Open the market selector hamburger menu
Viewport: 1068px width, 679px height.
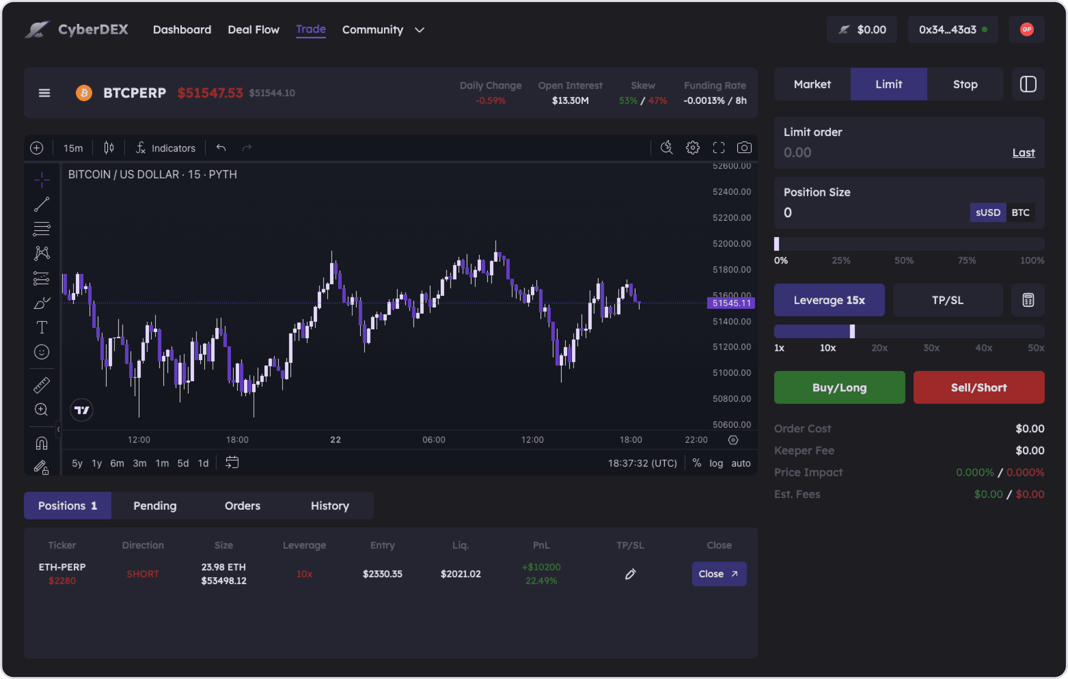pyautogui.click(x=44, y=93)
